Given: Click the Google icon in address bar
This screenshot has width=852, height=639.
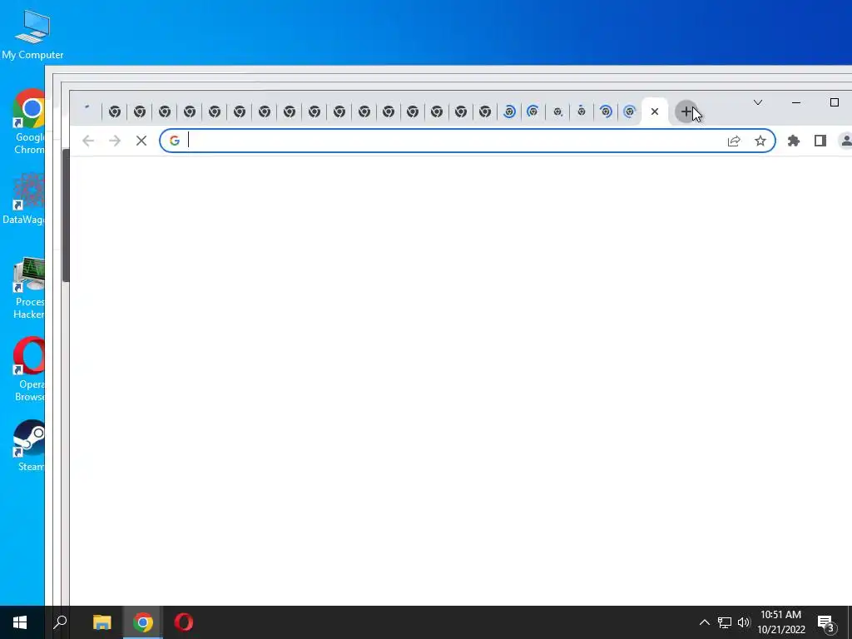Looking at the screenshot, I should point(175,141).
